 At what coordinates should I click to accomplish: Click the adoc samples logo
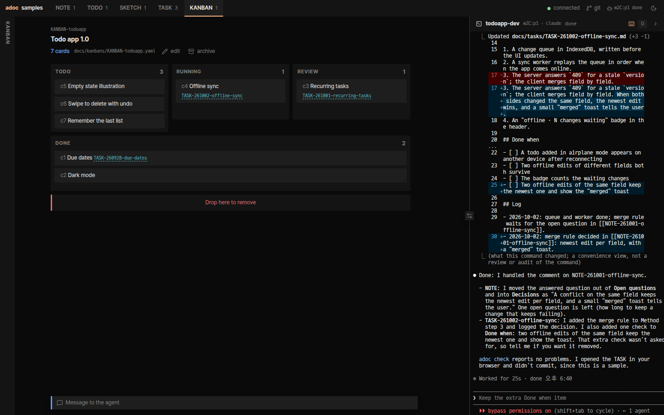tap(24, 8)
